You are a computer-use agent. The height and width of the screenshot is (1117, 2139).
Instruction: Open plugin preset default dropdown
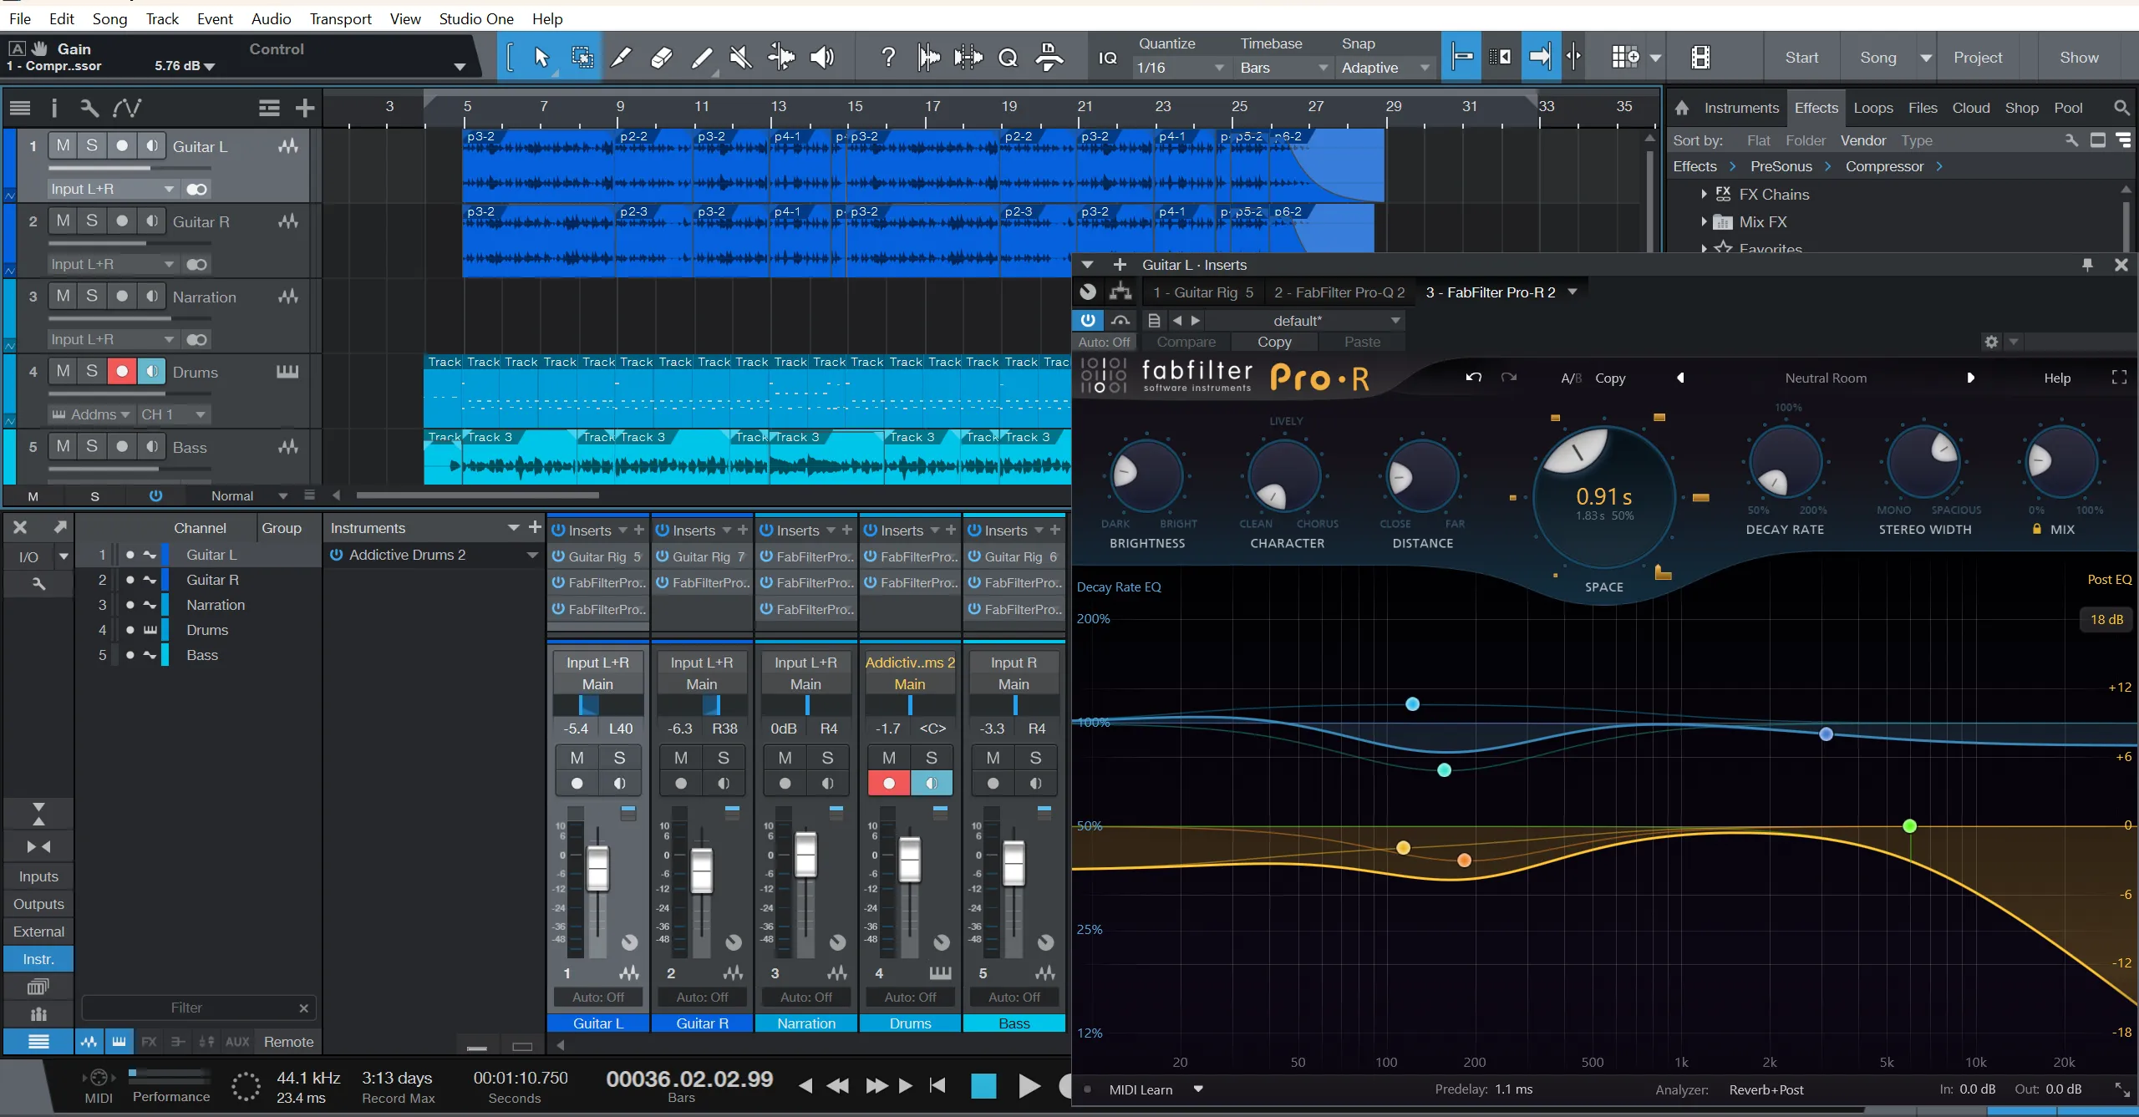1307,321
